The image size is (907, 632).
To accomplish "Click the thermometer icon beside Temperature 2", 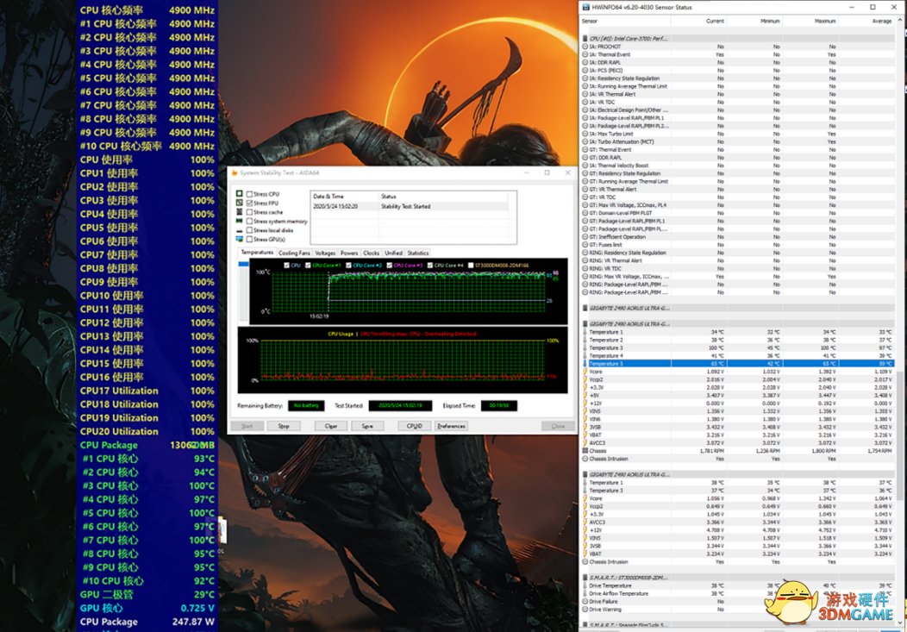I will (x=585, y=340).
